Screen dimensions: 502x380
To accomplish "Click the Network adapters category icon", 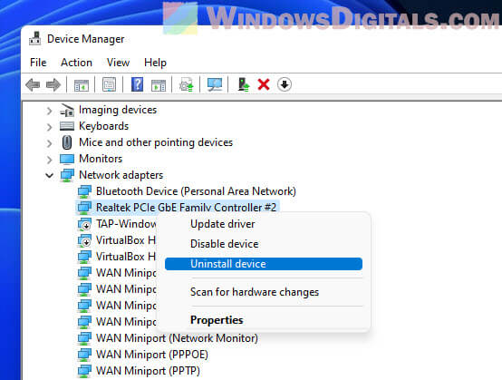I will [67, 175].
